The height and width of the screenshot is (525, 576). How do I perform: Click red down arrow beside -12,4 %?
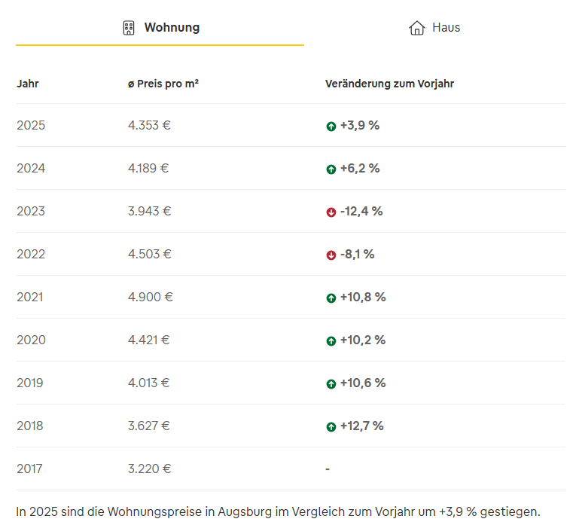(x=331, y=212)
